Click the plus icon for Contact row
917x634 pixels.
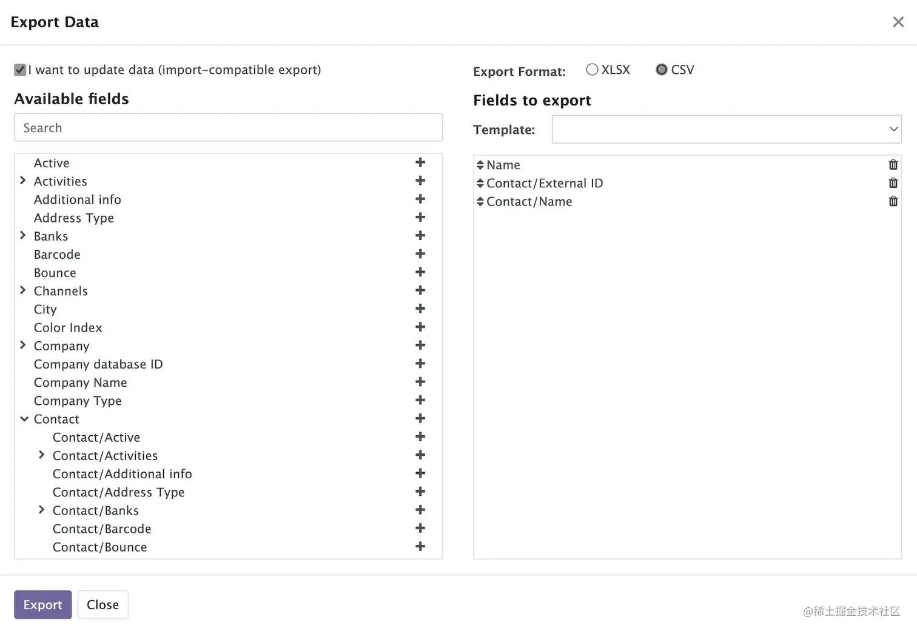420,418
